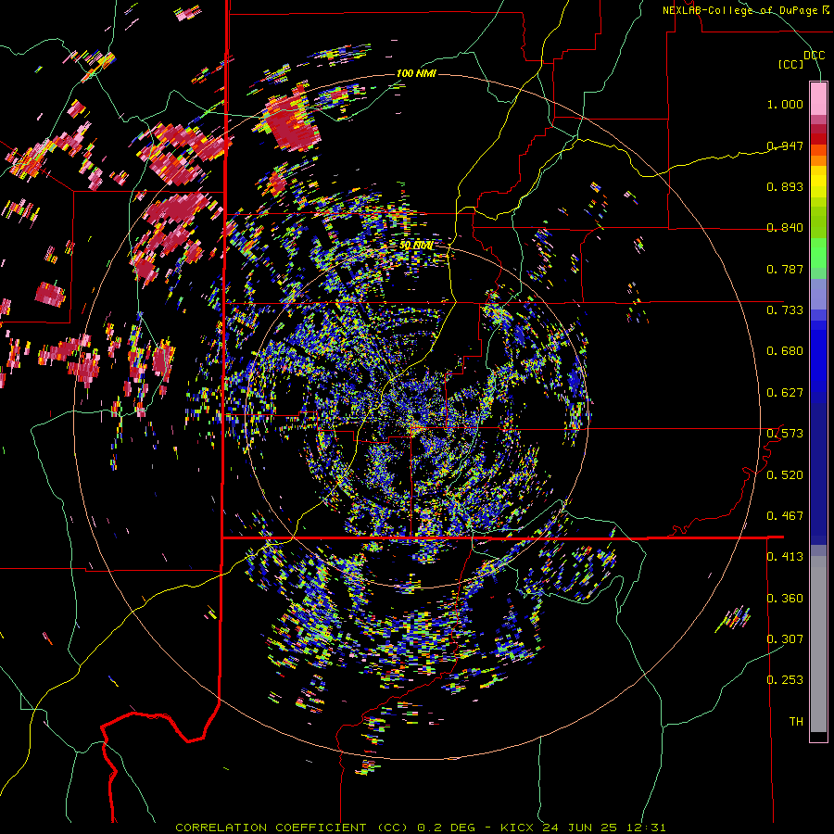Click the DCC product label
The image size is (834, 834).
(x=814, y=56)
